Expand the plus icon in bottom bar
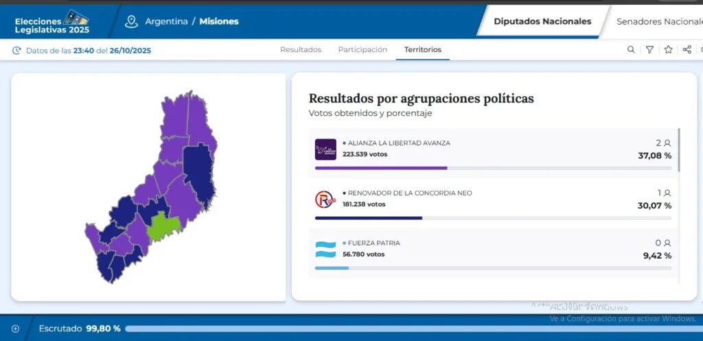This screenshot has width=703, height=341. click(15, 329)
